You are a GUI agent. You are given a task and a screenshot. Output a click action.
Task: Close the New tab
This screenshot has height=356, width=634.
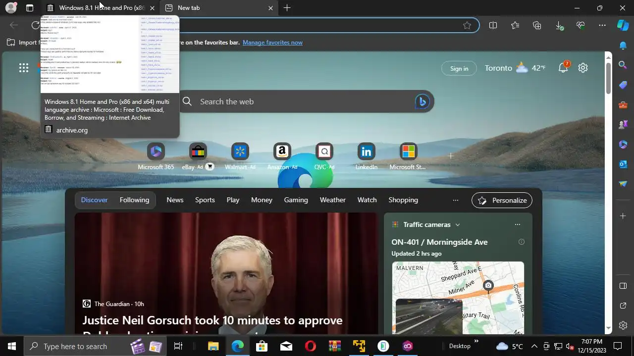coord(270,8)
